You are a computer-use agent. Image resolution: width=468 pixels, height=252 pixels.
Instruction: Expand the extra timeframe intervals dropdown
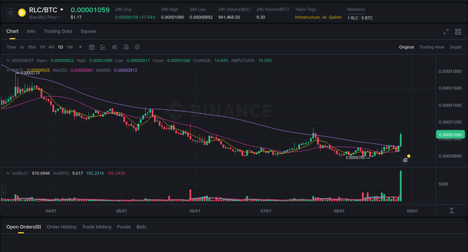click(80, 47)
